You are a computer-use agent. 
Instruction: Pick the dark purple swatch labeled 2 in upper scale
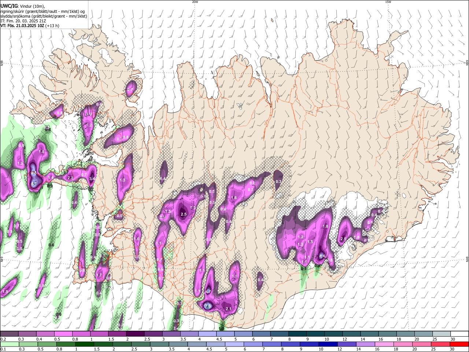point(135,334)
